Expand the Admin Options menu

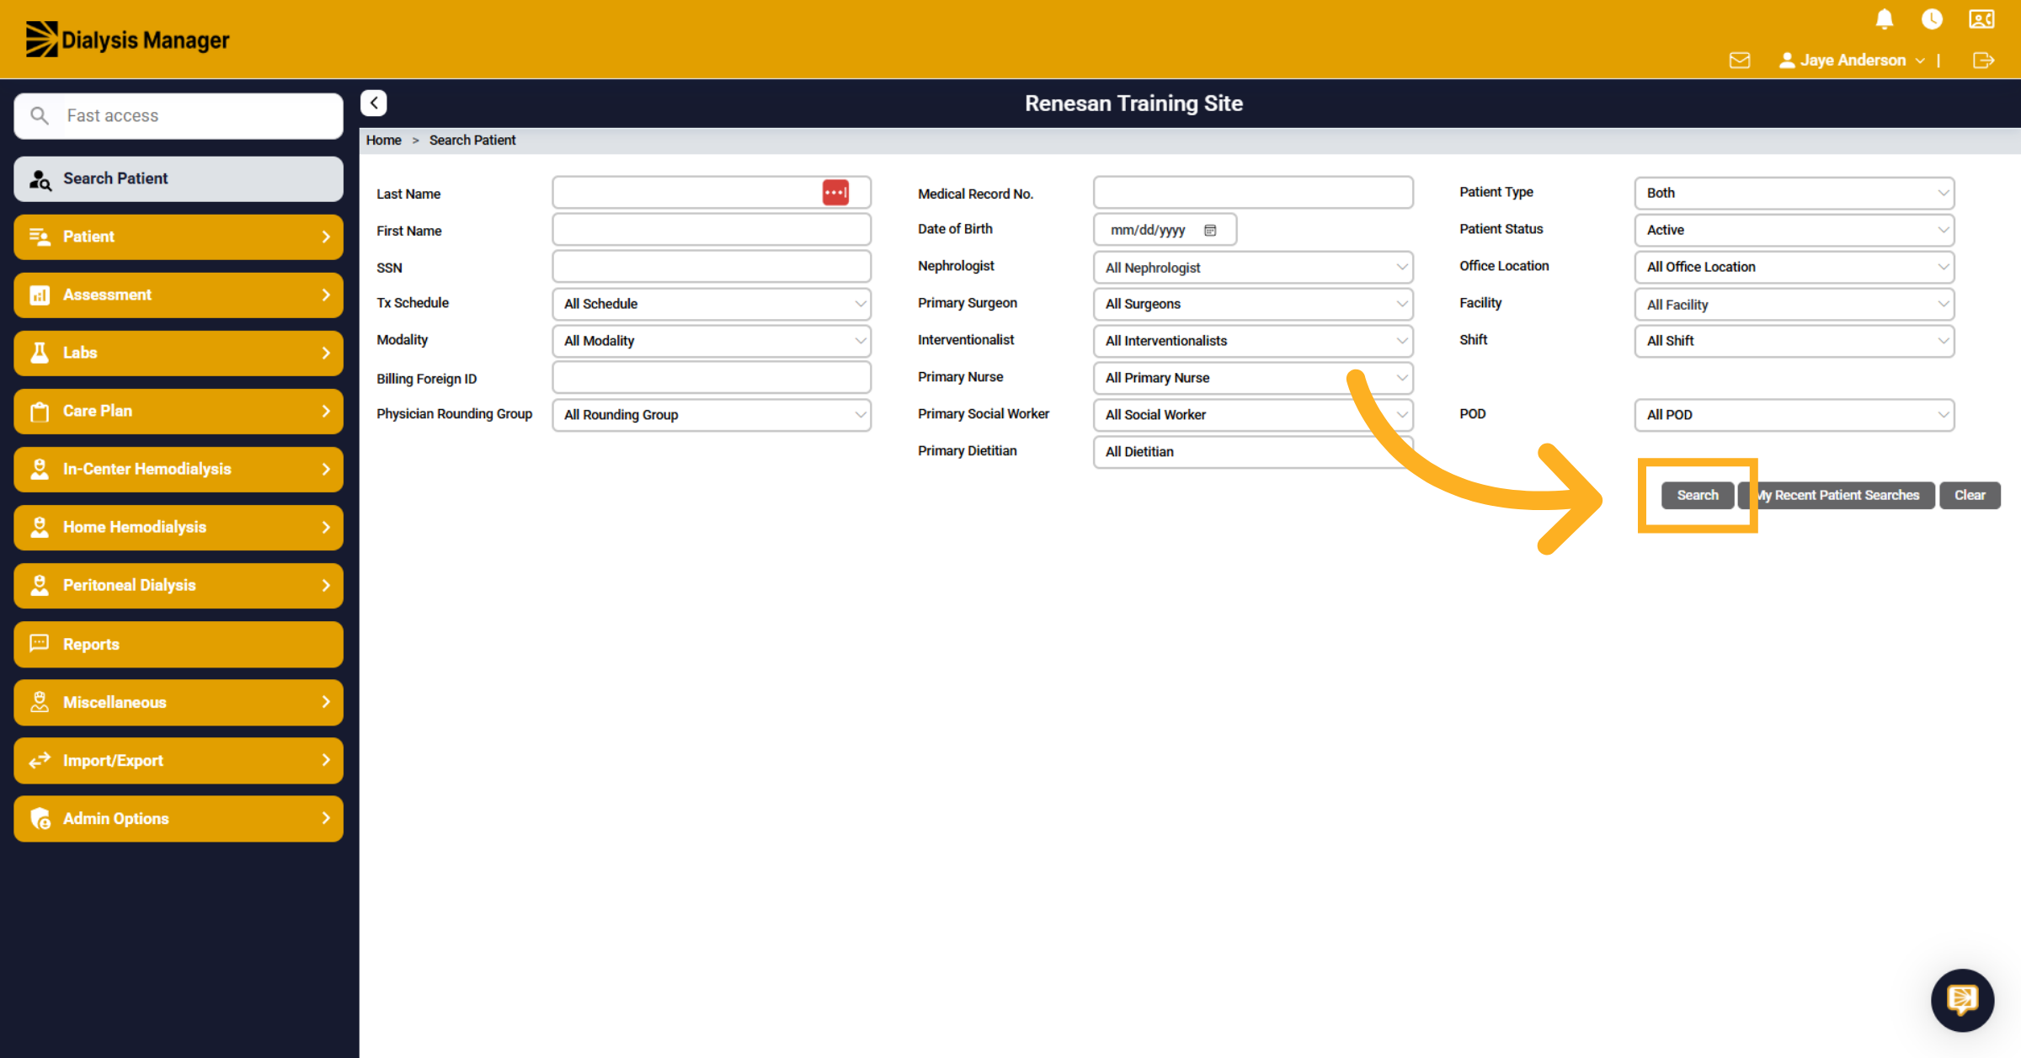pyautogui.click(x=179, y=818)
